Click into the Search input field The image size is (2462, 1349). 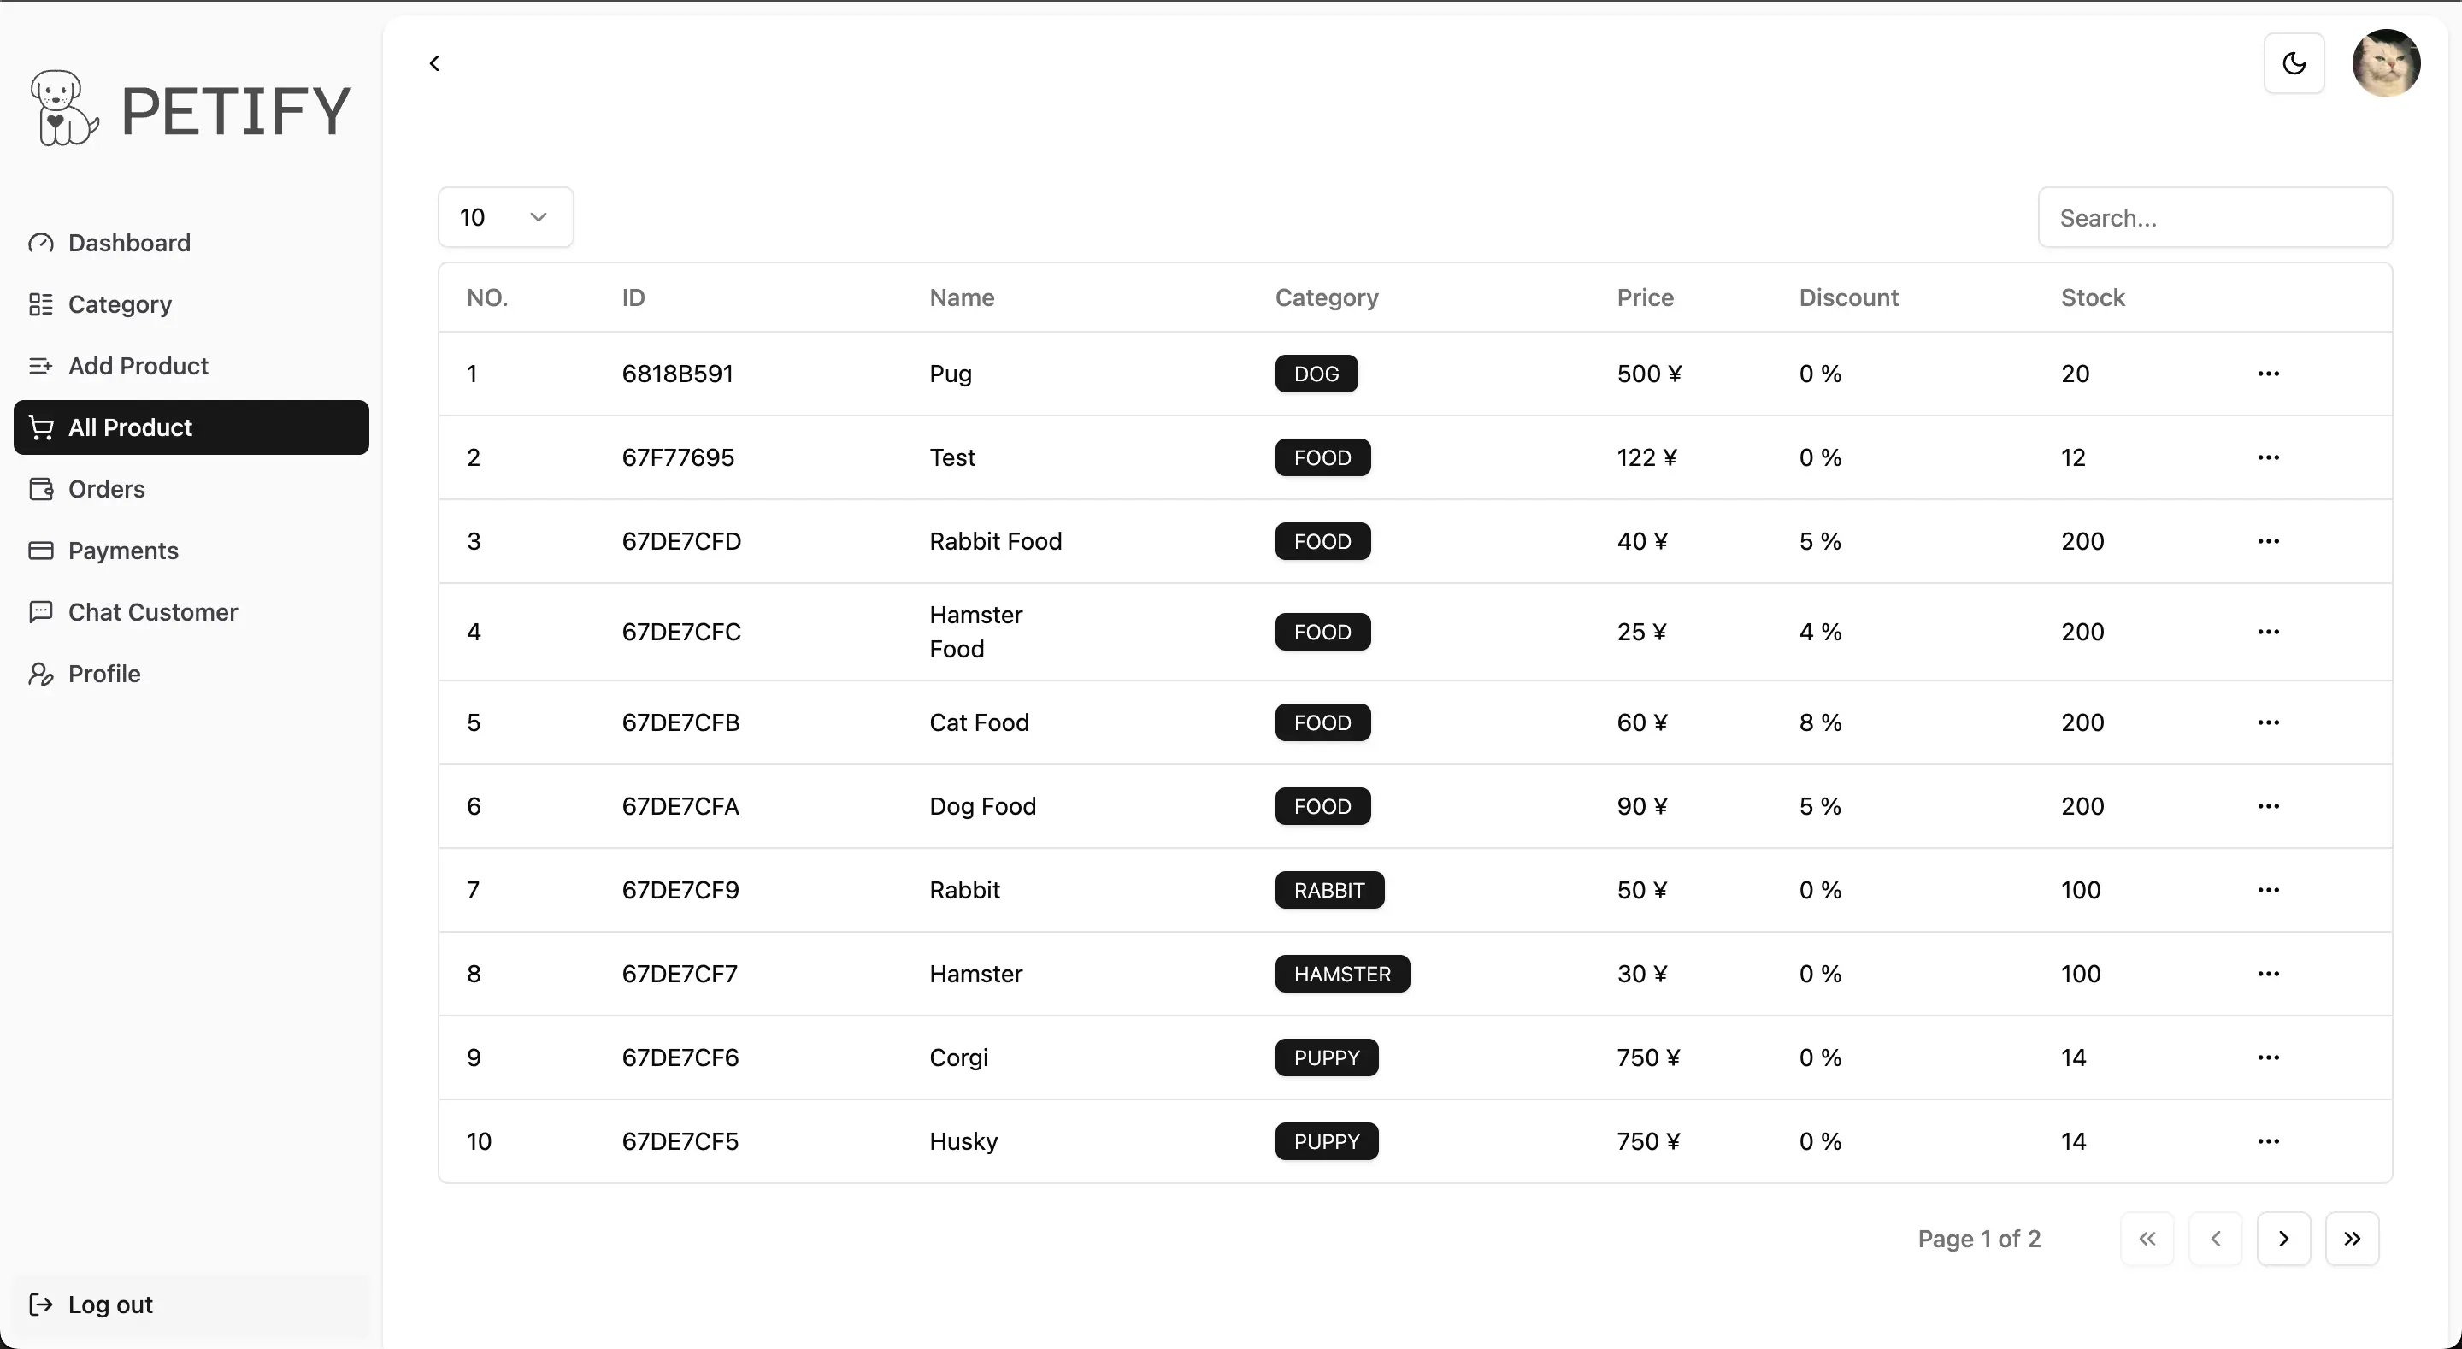(x=2214, y=218)
